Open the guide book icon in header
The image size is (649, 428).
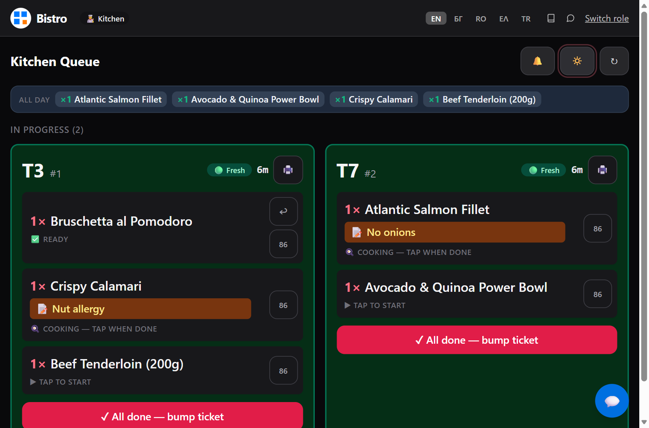551,18
